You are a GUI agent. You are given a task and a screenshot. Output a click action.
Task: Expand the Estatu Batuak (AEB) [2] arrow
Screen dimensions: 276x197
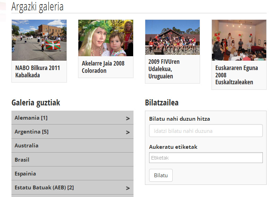tap(128, 188)
